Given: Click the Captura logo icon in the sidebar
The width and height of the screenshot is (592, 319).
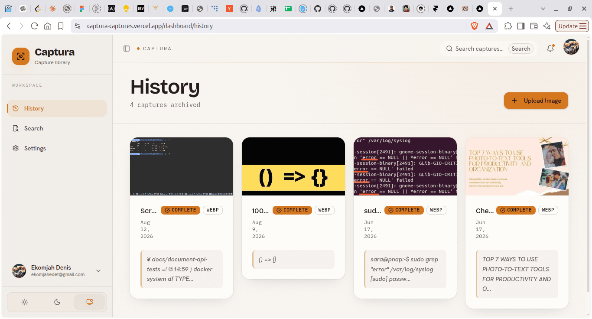Looking at the screenshot, I should pos(21,56).
